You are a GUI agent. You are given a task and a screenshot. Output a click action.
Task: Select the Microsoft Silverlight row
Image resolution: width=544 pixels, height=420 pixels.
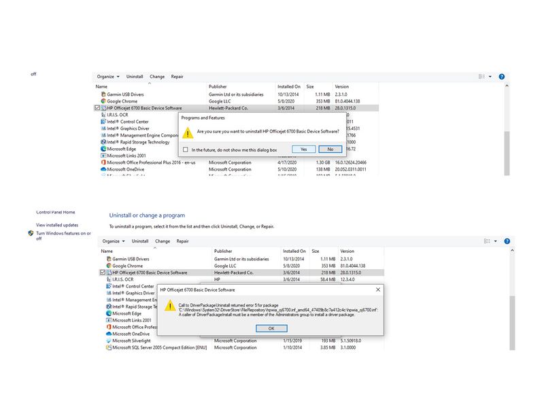point(241,340)
